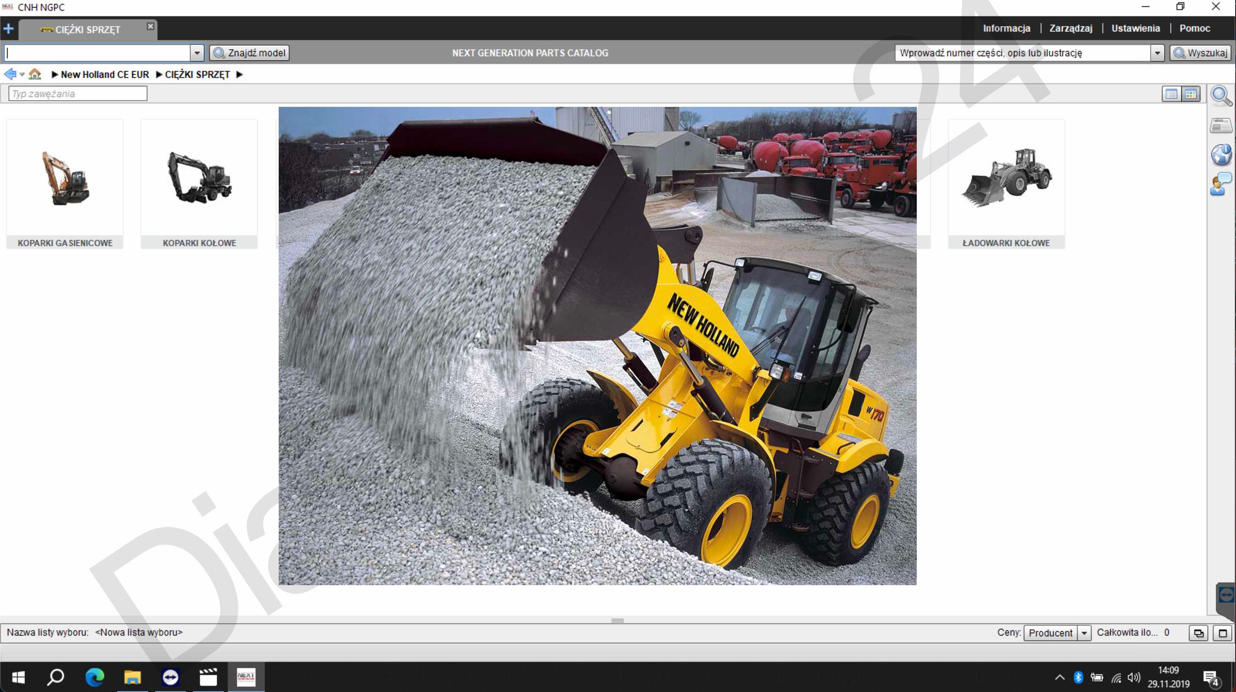Open Windows taskbar search
The height and width of the screenshot is (692, 1236).
pyautogui.click(x=56, y=677)
